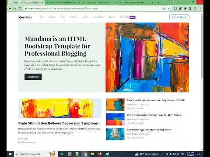210x157 pixels.
Task: Open the Windows Start menu
Action: [x=10, y=154]
